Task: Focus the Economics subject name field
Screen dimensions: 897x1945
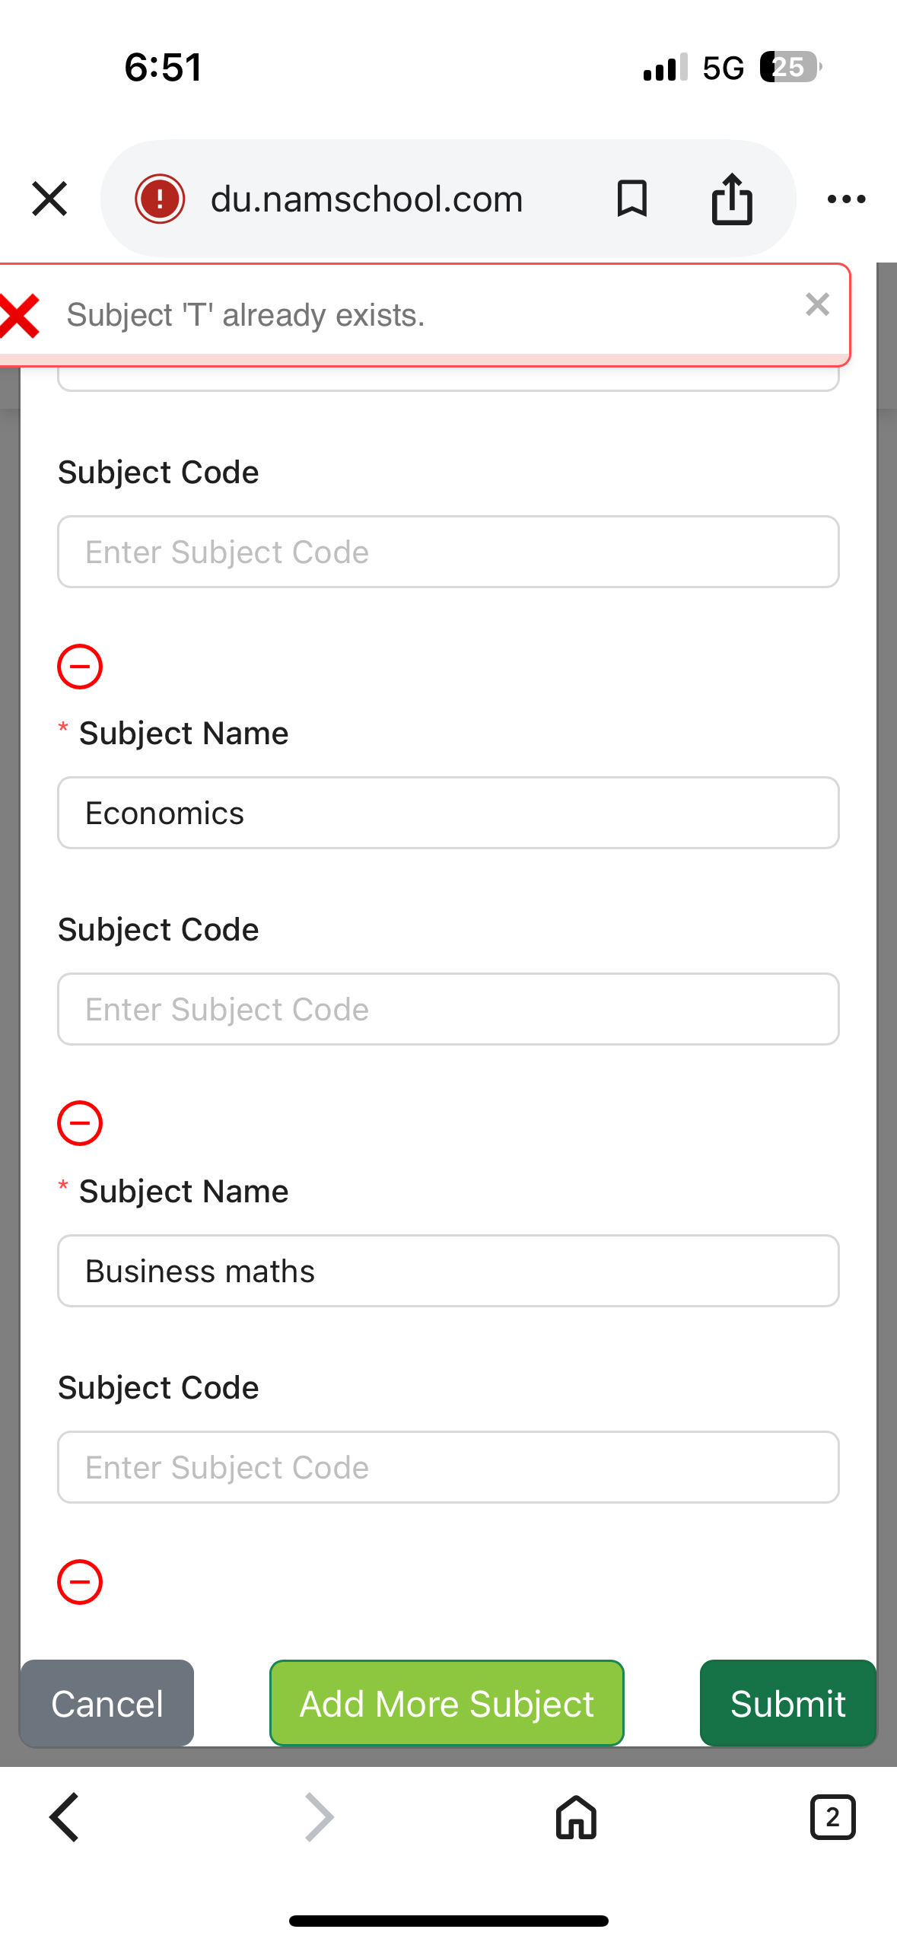Action: [448, 813]
